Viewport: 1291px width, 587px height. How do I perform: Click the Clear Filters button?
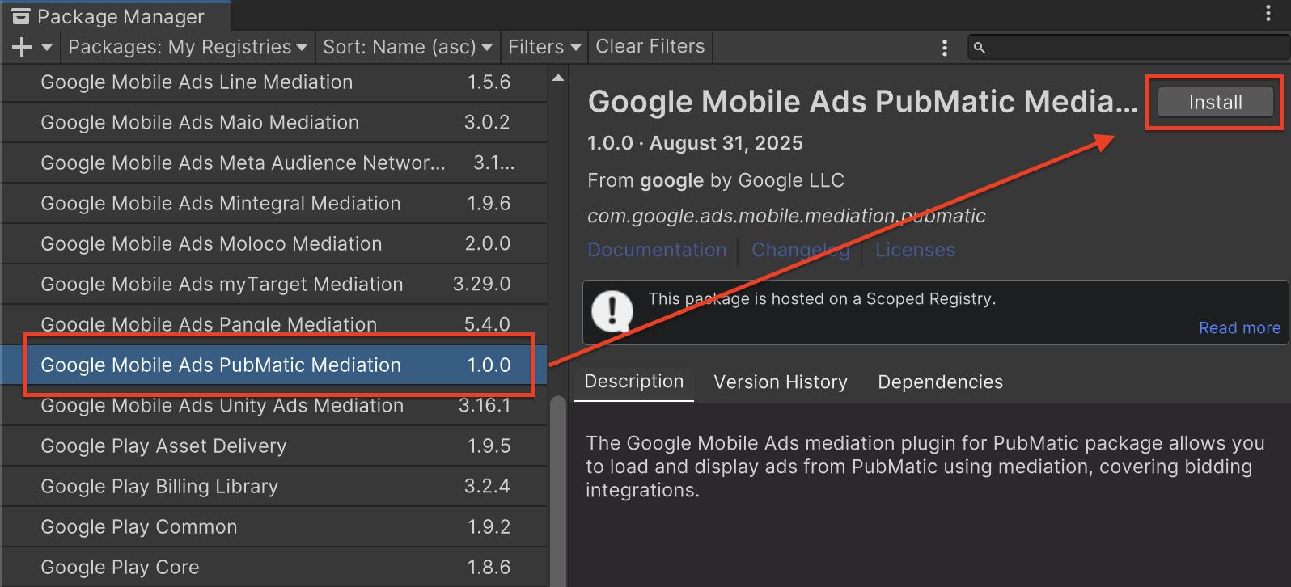[x=650, y=47]
